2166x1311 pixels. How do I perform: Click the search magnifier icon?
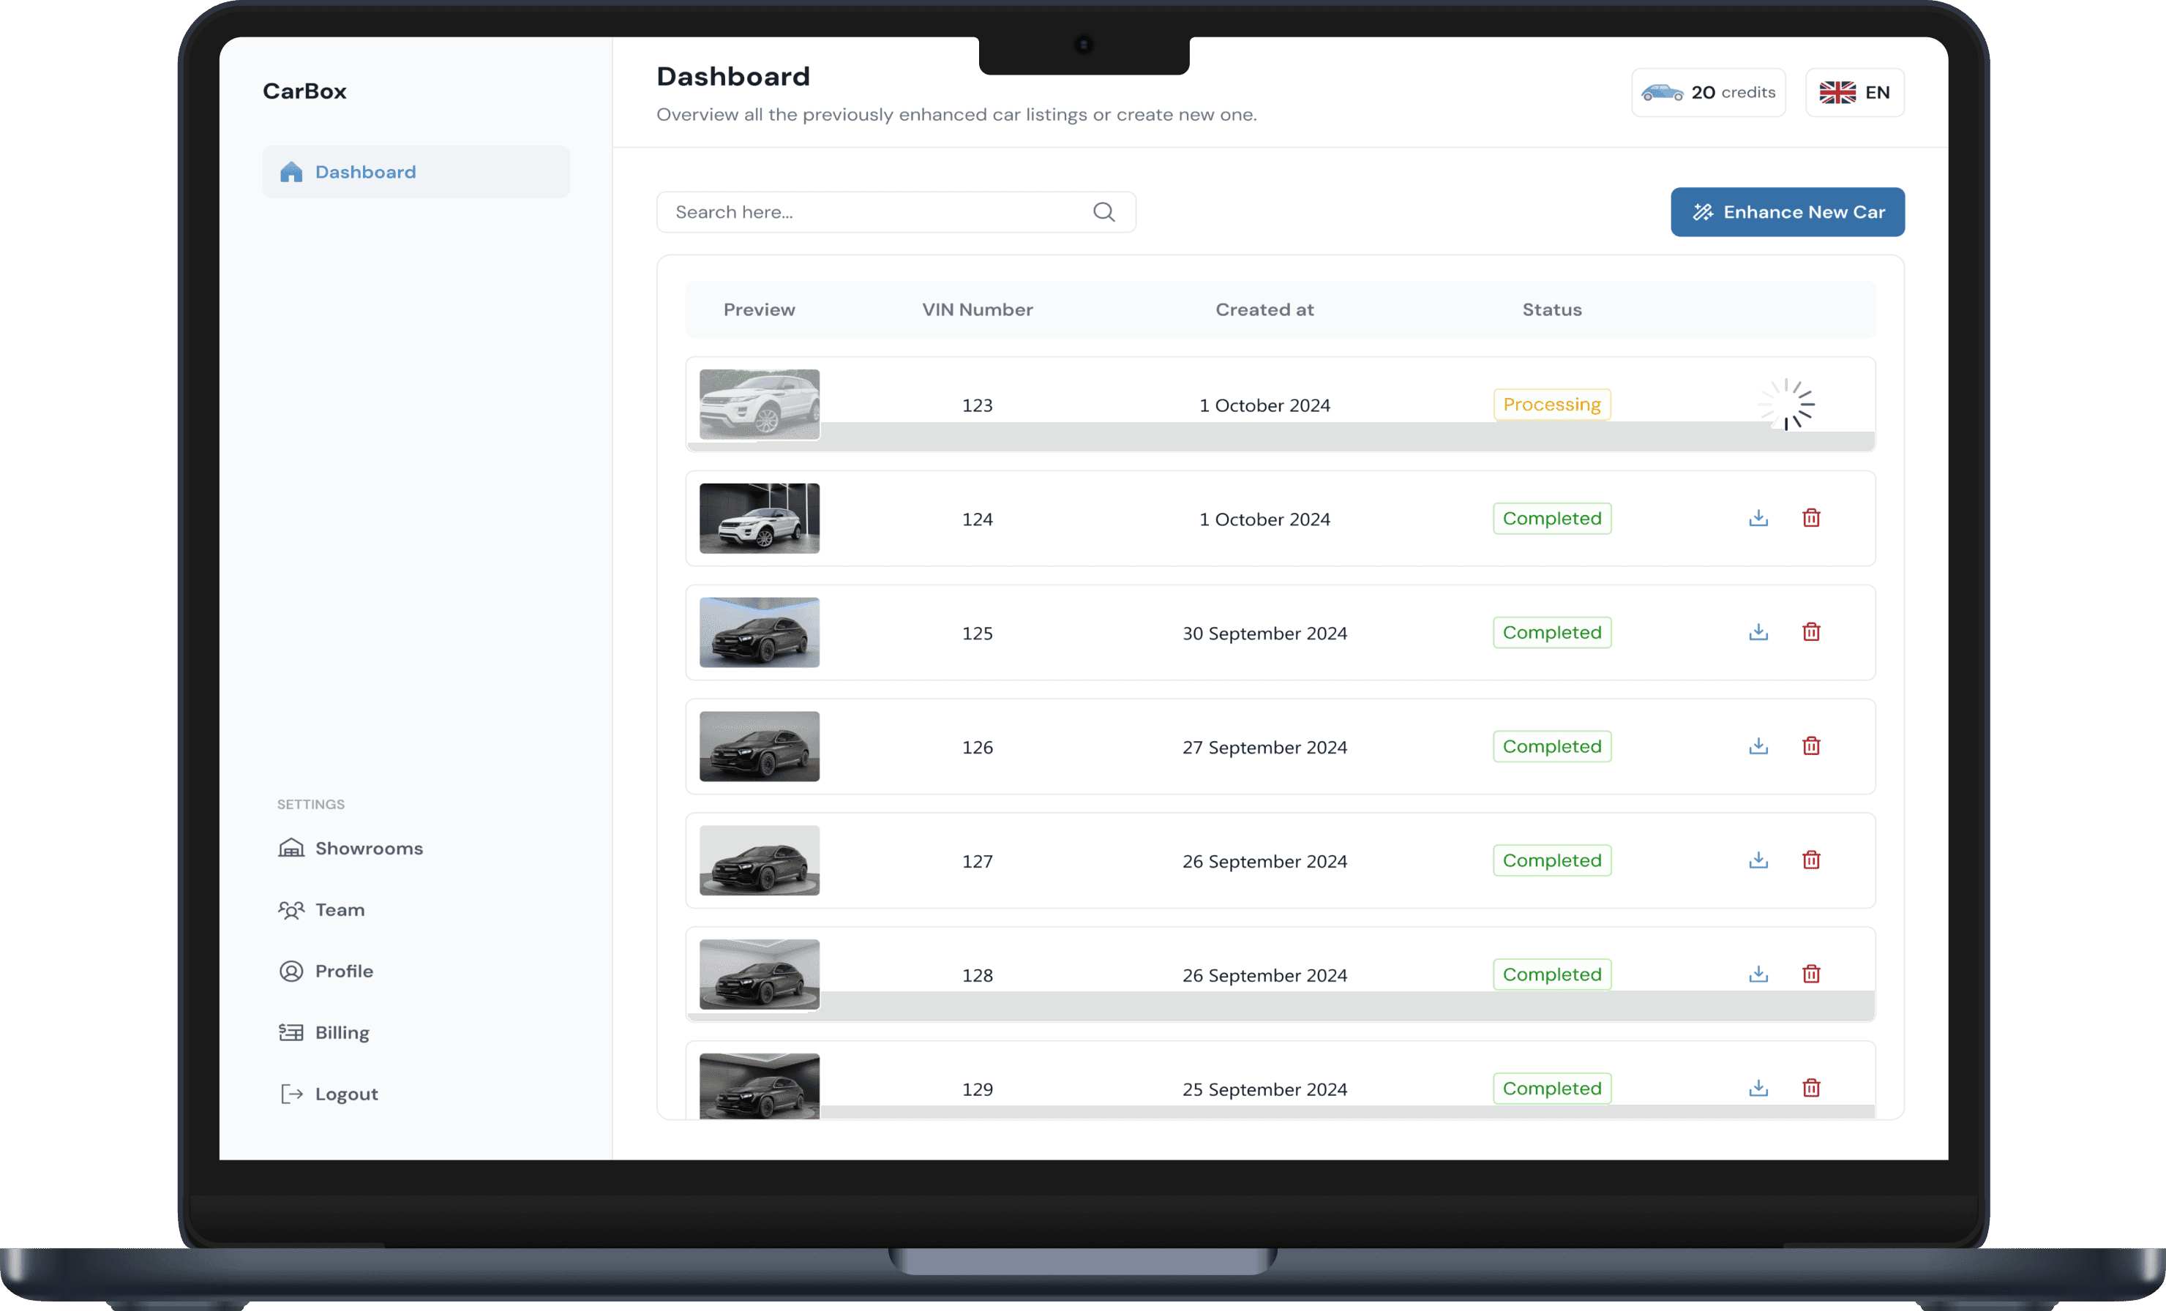(1104, 211)
